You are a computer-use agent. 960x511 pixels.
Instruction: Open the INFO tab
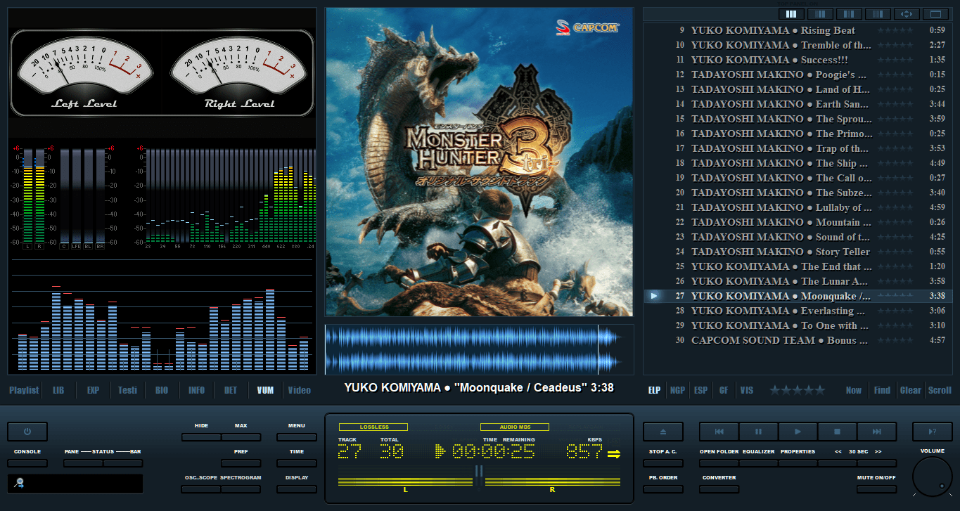196,390
